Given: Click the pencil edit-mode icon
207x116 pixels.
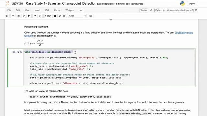Looking at the screenshot, I should coord(151,10).
